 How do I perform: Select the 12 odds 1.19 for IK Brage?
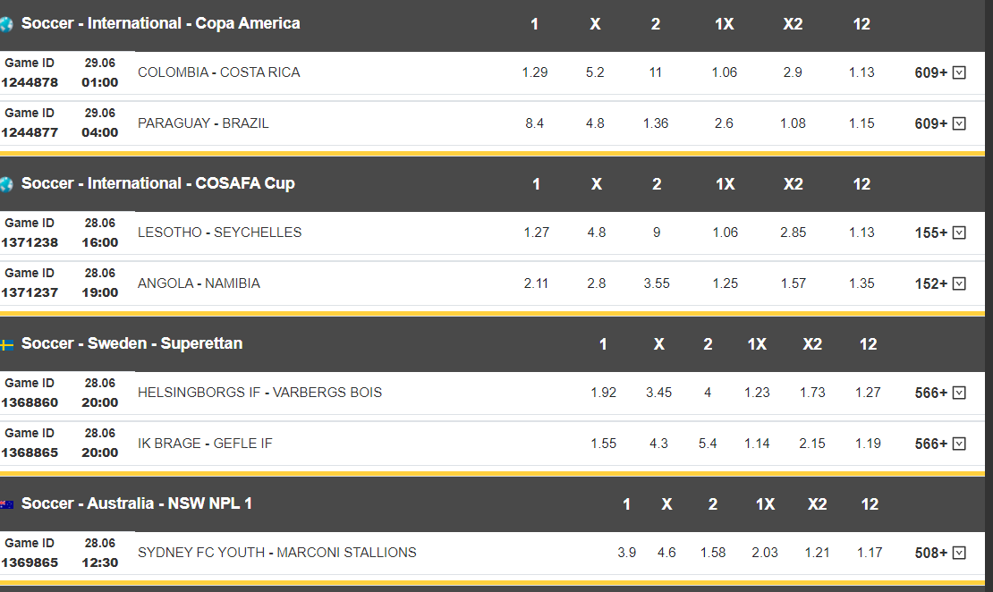(x=868, y=444)
